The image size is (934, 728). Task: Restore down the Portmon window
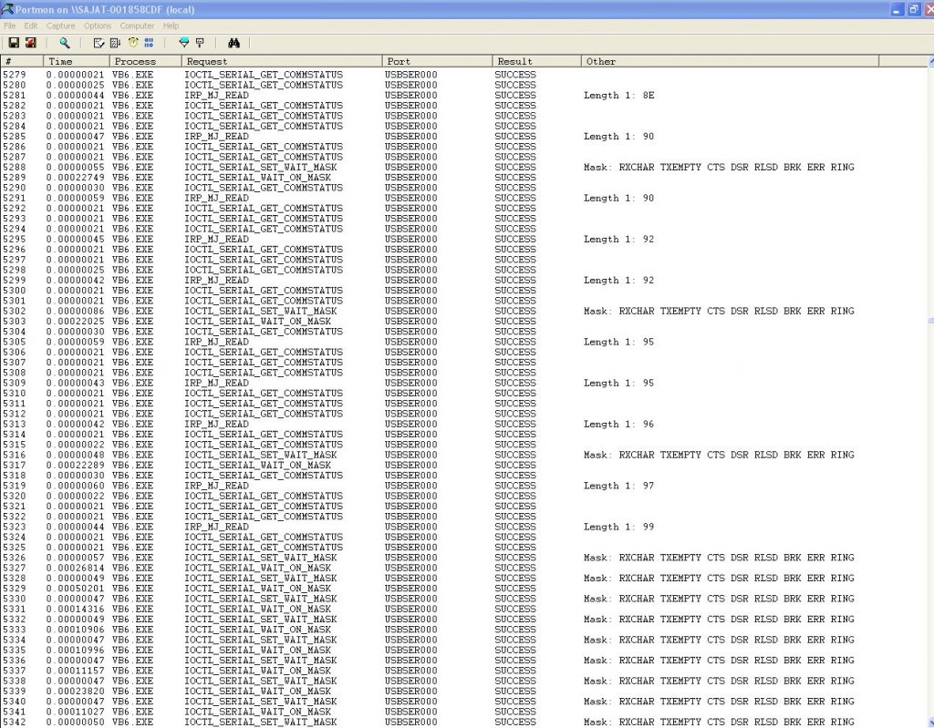914,9
